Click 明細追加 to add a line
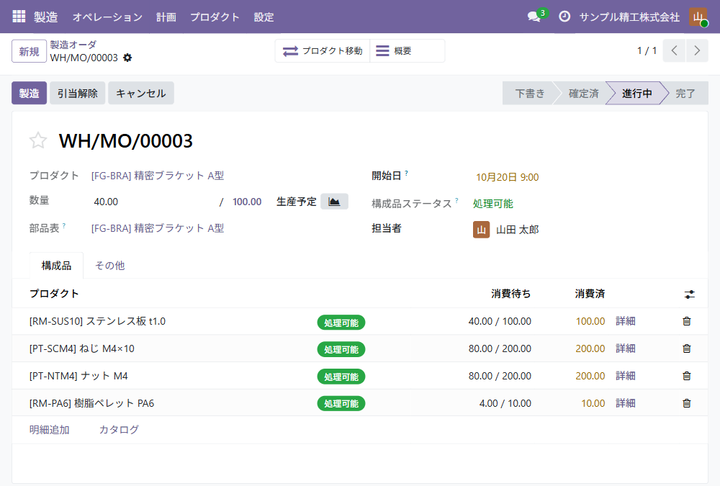This screenshot has height=486, width=720. click(x=50, y=430)
